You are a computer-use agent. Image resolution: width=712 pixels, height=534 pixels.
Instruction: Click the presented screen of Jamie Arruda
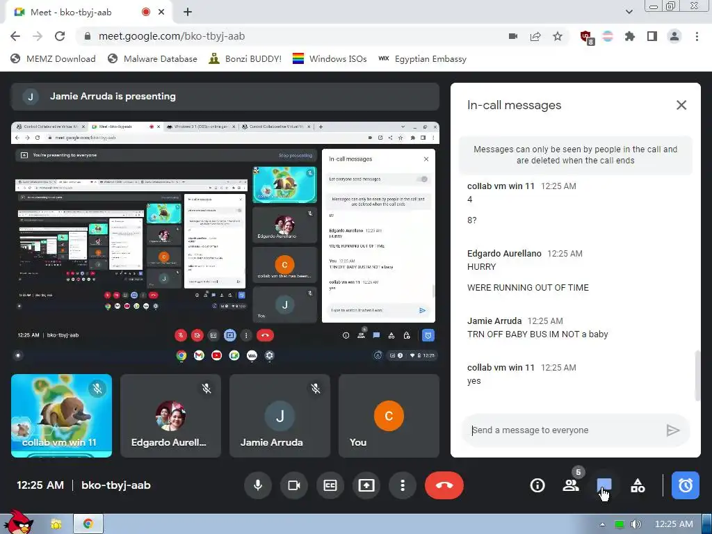point(225,243)
